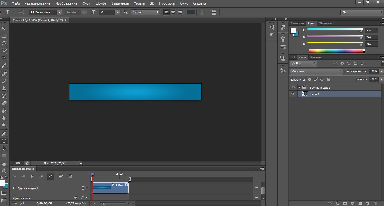Select the Spot Healing Brush tool
Image resolution: width=384 pixels, height=206 pixels.
[x=4, y=74]
